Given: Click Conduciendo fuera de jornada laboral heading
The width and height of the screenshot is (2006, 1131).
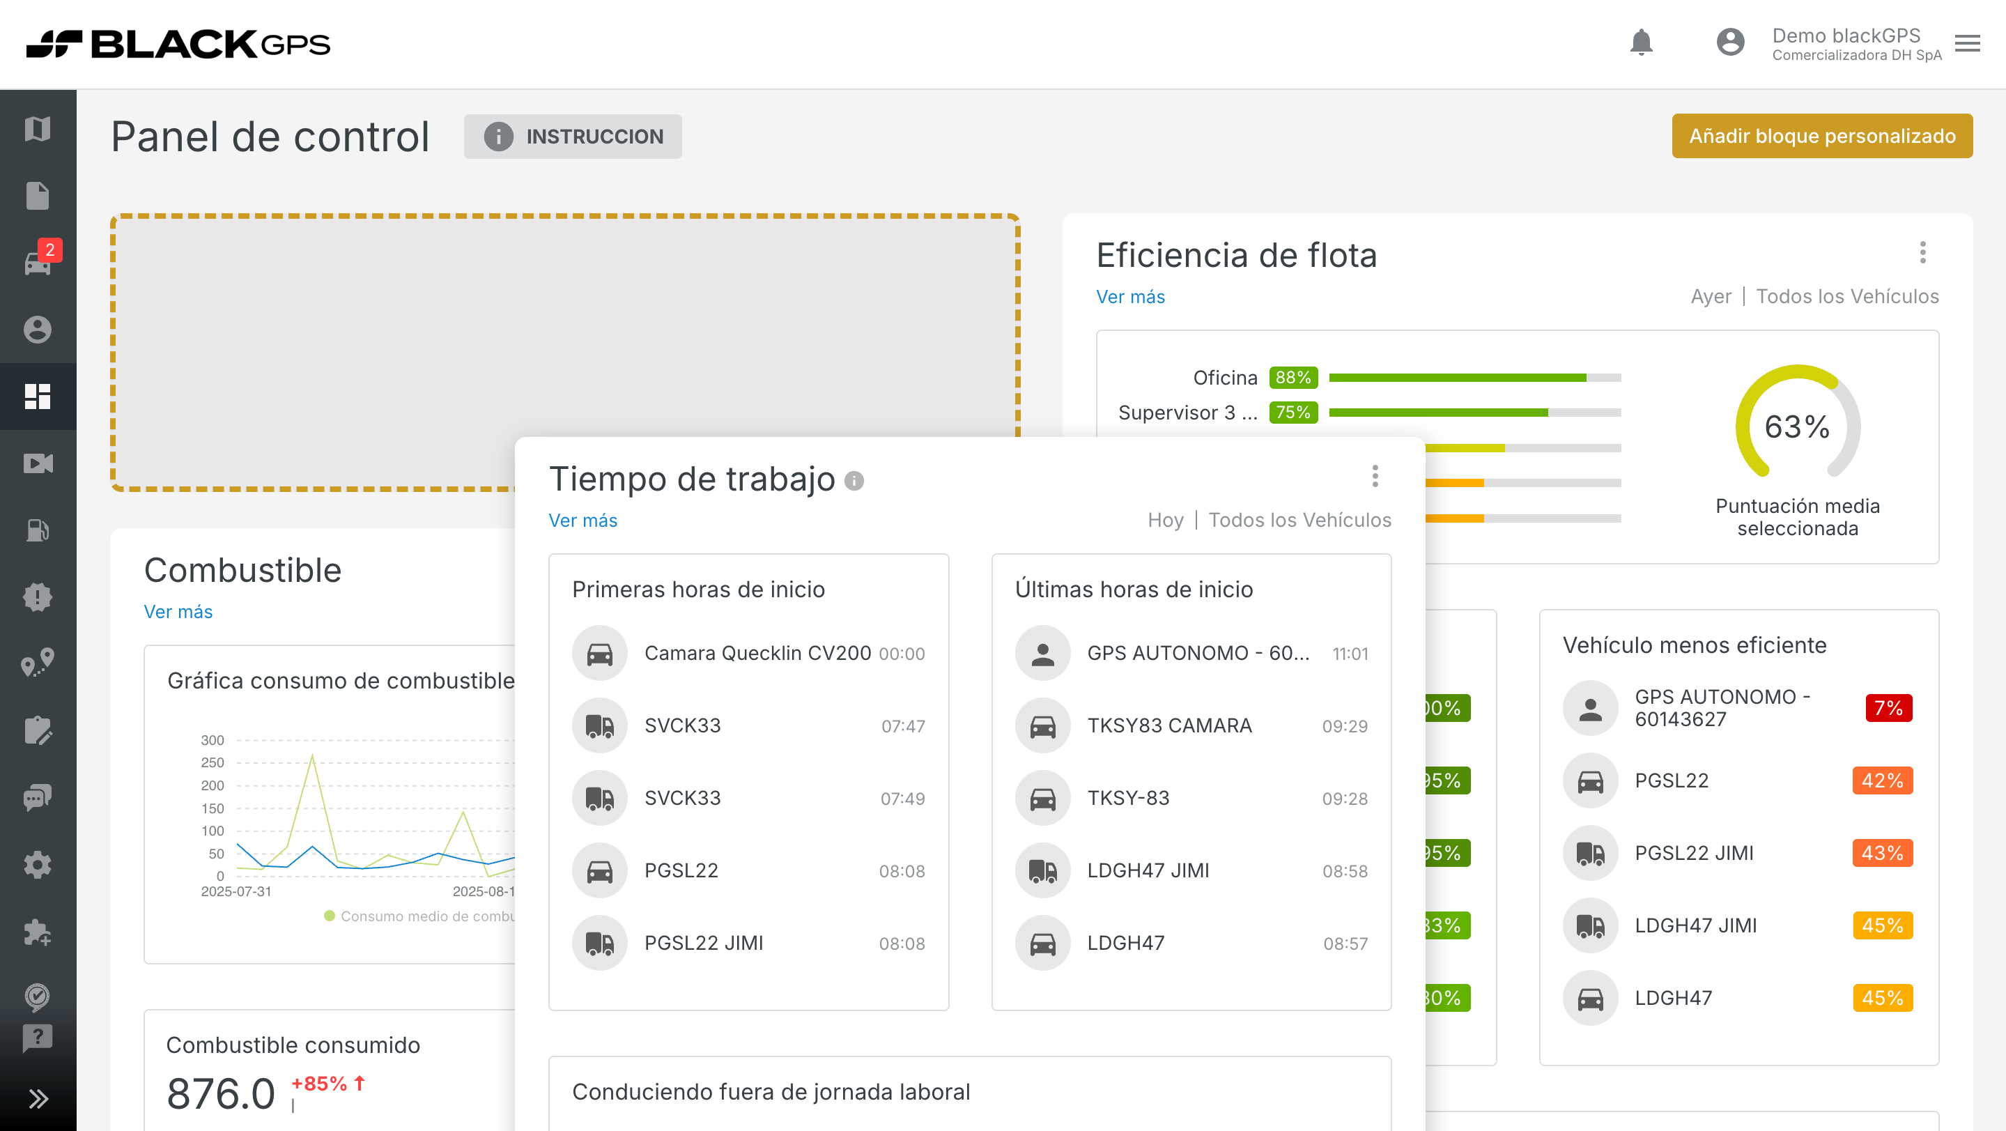Looking at the screenshot, I should tap(771, 1092).
